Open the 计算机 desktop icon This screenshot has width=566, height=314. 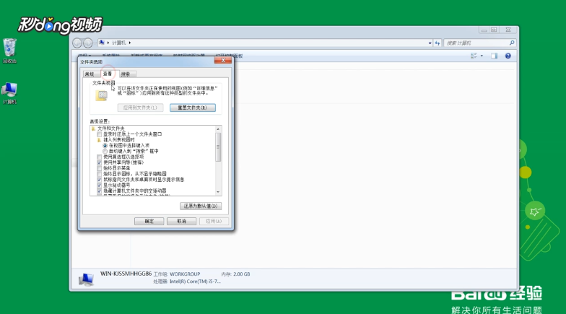(10, 93)
